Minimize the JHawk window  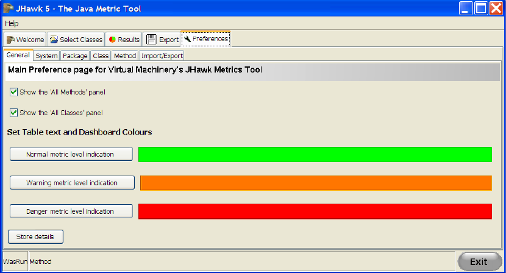click(466, 9)
